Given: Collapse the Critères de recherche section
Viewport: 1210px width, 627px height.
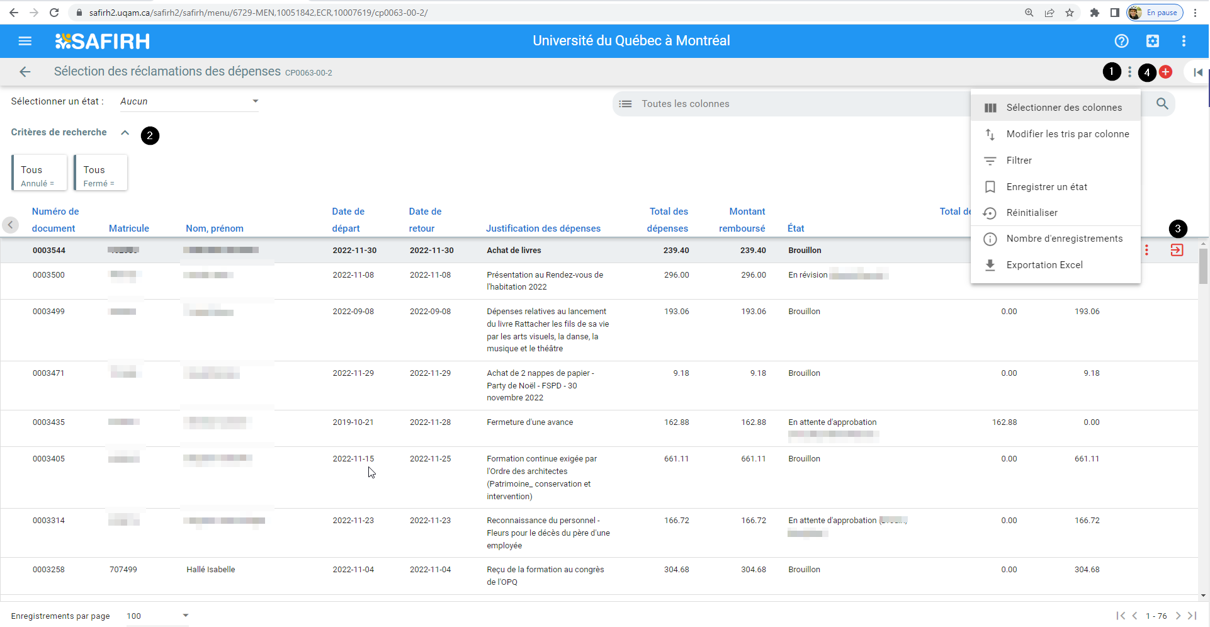Looking at the screenshot, I should point(125,132).
